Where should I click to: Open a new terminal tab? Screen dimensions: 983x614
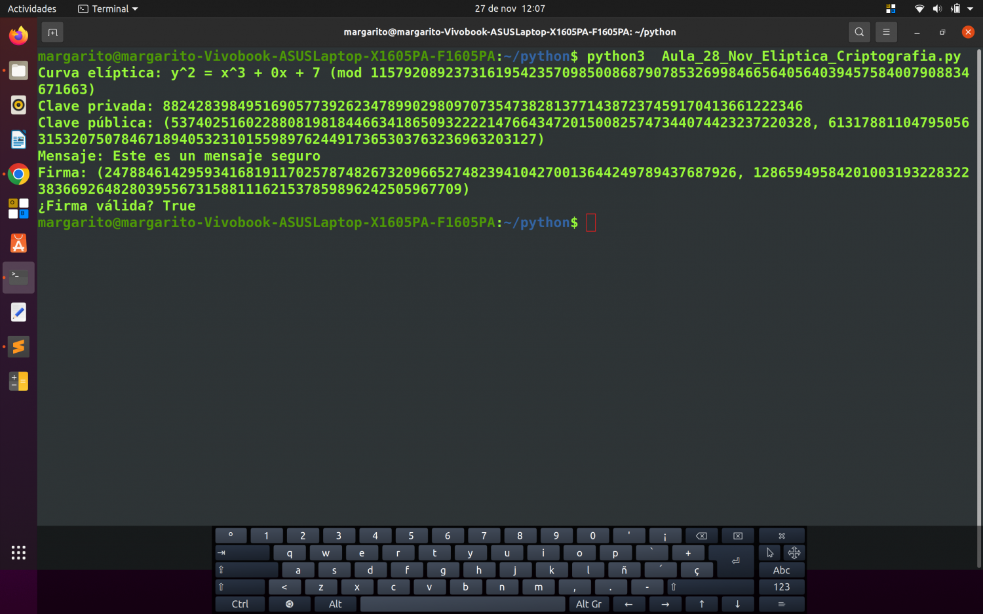pyautogui.click(x=52, y=31)
